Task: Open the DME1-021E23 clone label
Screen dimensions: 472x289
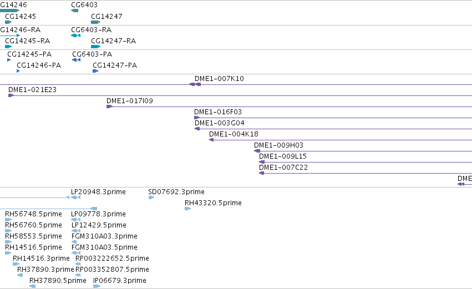Action: (x=32, y=90)
